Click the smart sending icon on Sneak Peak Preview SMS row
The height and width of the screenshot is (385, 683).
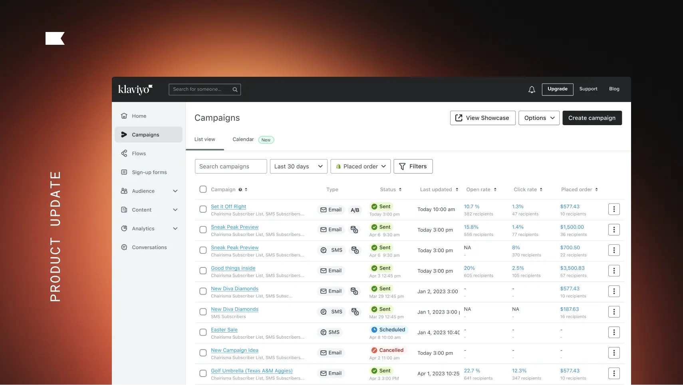pos(355,250)
